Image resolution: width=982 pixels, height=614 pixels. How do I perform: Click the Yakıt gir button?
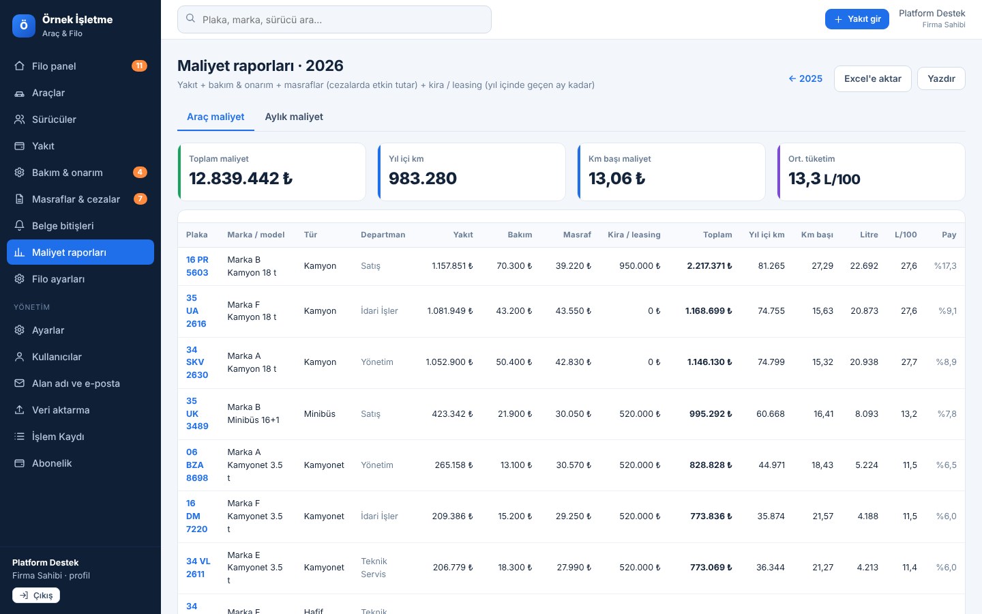coord(857,19)
